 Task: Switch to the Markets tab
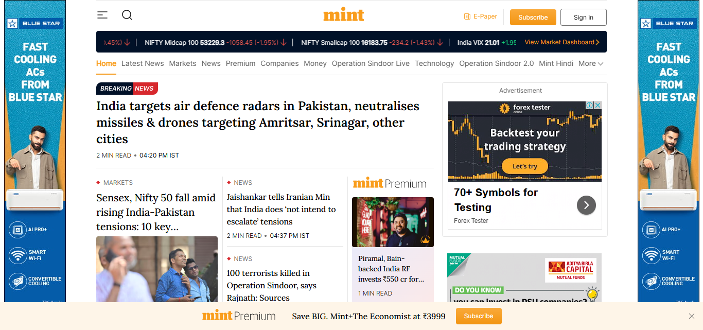pyautogui.click(x=183, y=63)
